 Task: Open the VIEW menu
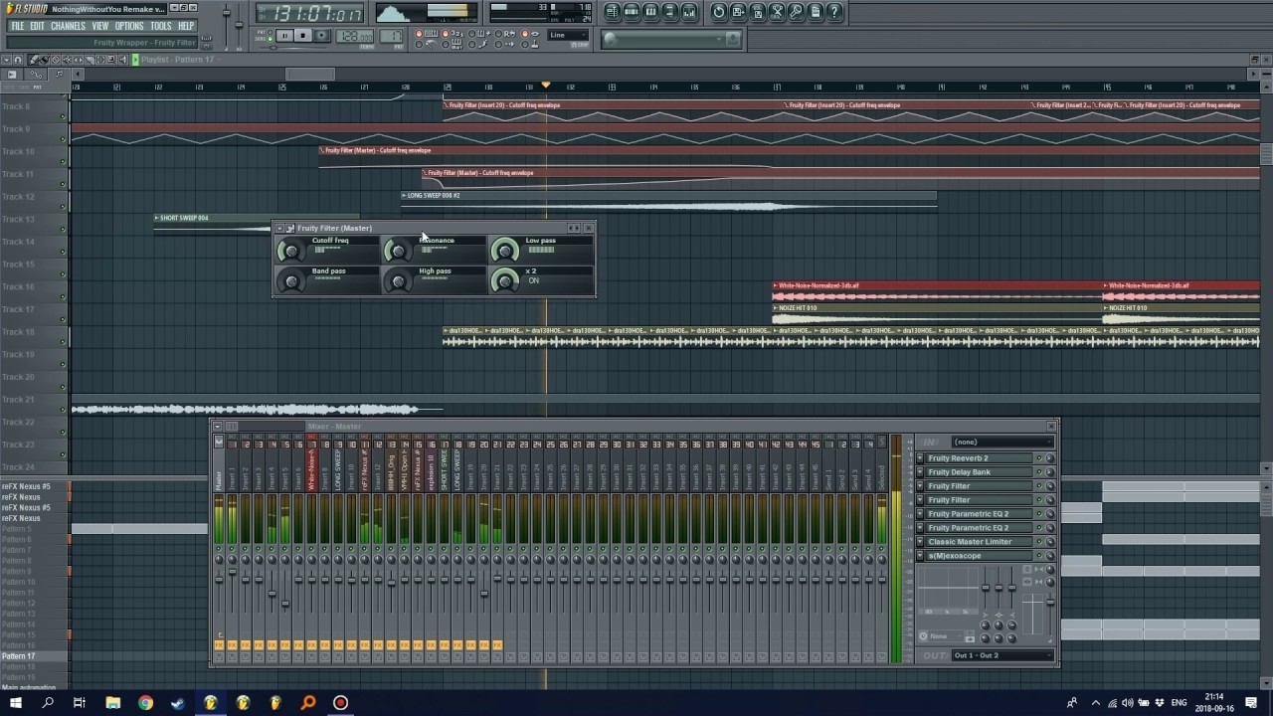tap(100, 26)
